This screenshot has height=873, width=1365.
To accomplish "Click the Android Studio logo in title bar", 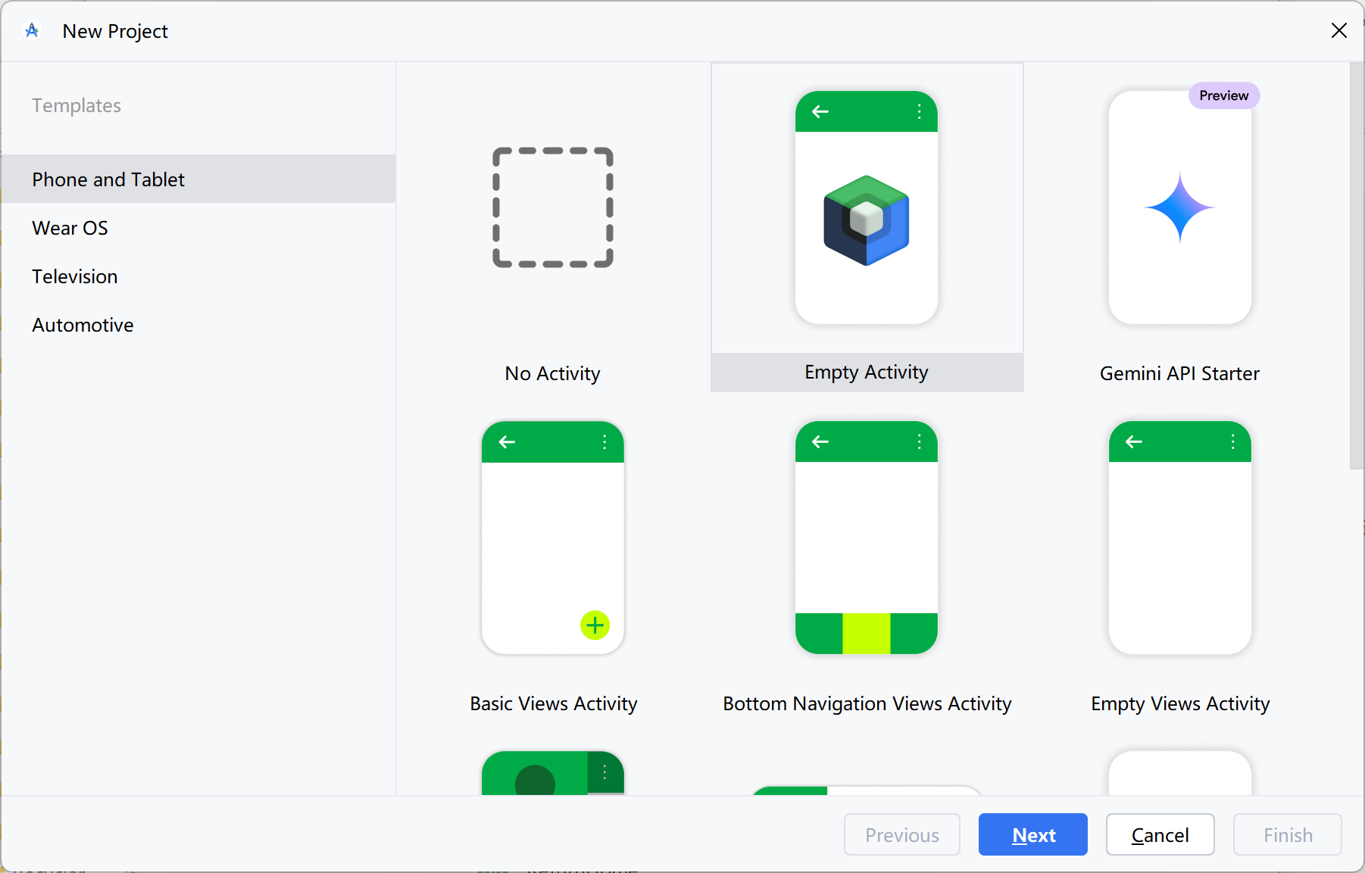I will [32, 31].
